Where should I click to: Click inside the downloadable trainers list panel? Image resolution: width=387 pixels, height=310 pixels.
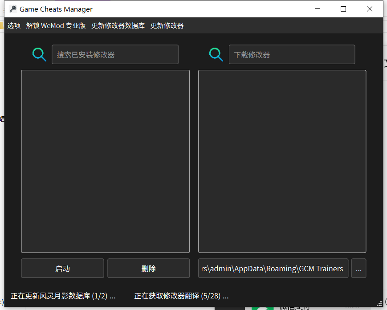pyautogui.click(x=281, y=160)
